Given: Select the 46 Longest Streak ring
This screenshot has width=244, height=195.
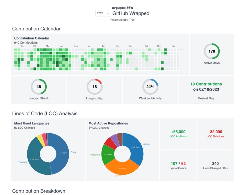Looking at the screenshot, I should 39,87.
